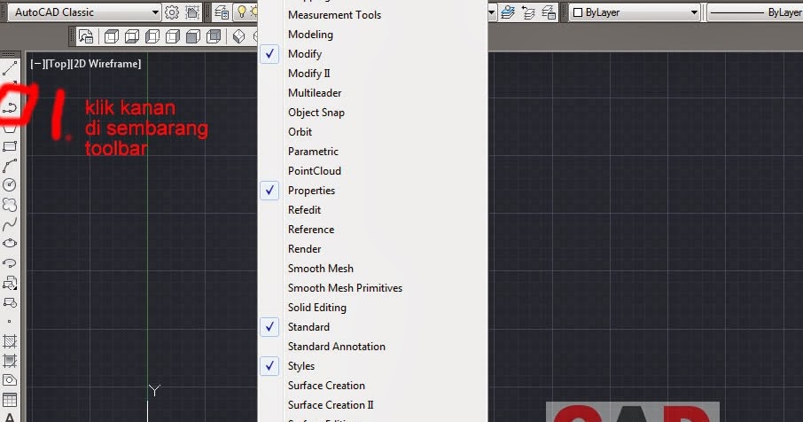Image resolution: width=803 pixels, height=422 pixels.
Task: Click the My Workspace icon
Action: pos(192,12)
